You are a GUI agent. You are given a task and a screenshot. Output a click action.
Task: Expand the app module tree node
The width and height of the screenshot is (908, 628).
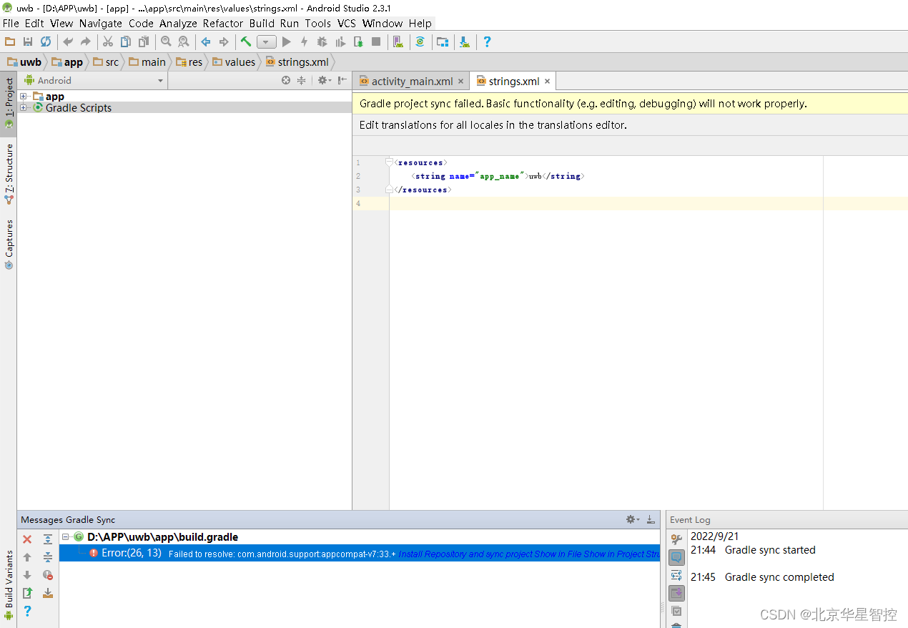(24, 97)
